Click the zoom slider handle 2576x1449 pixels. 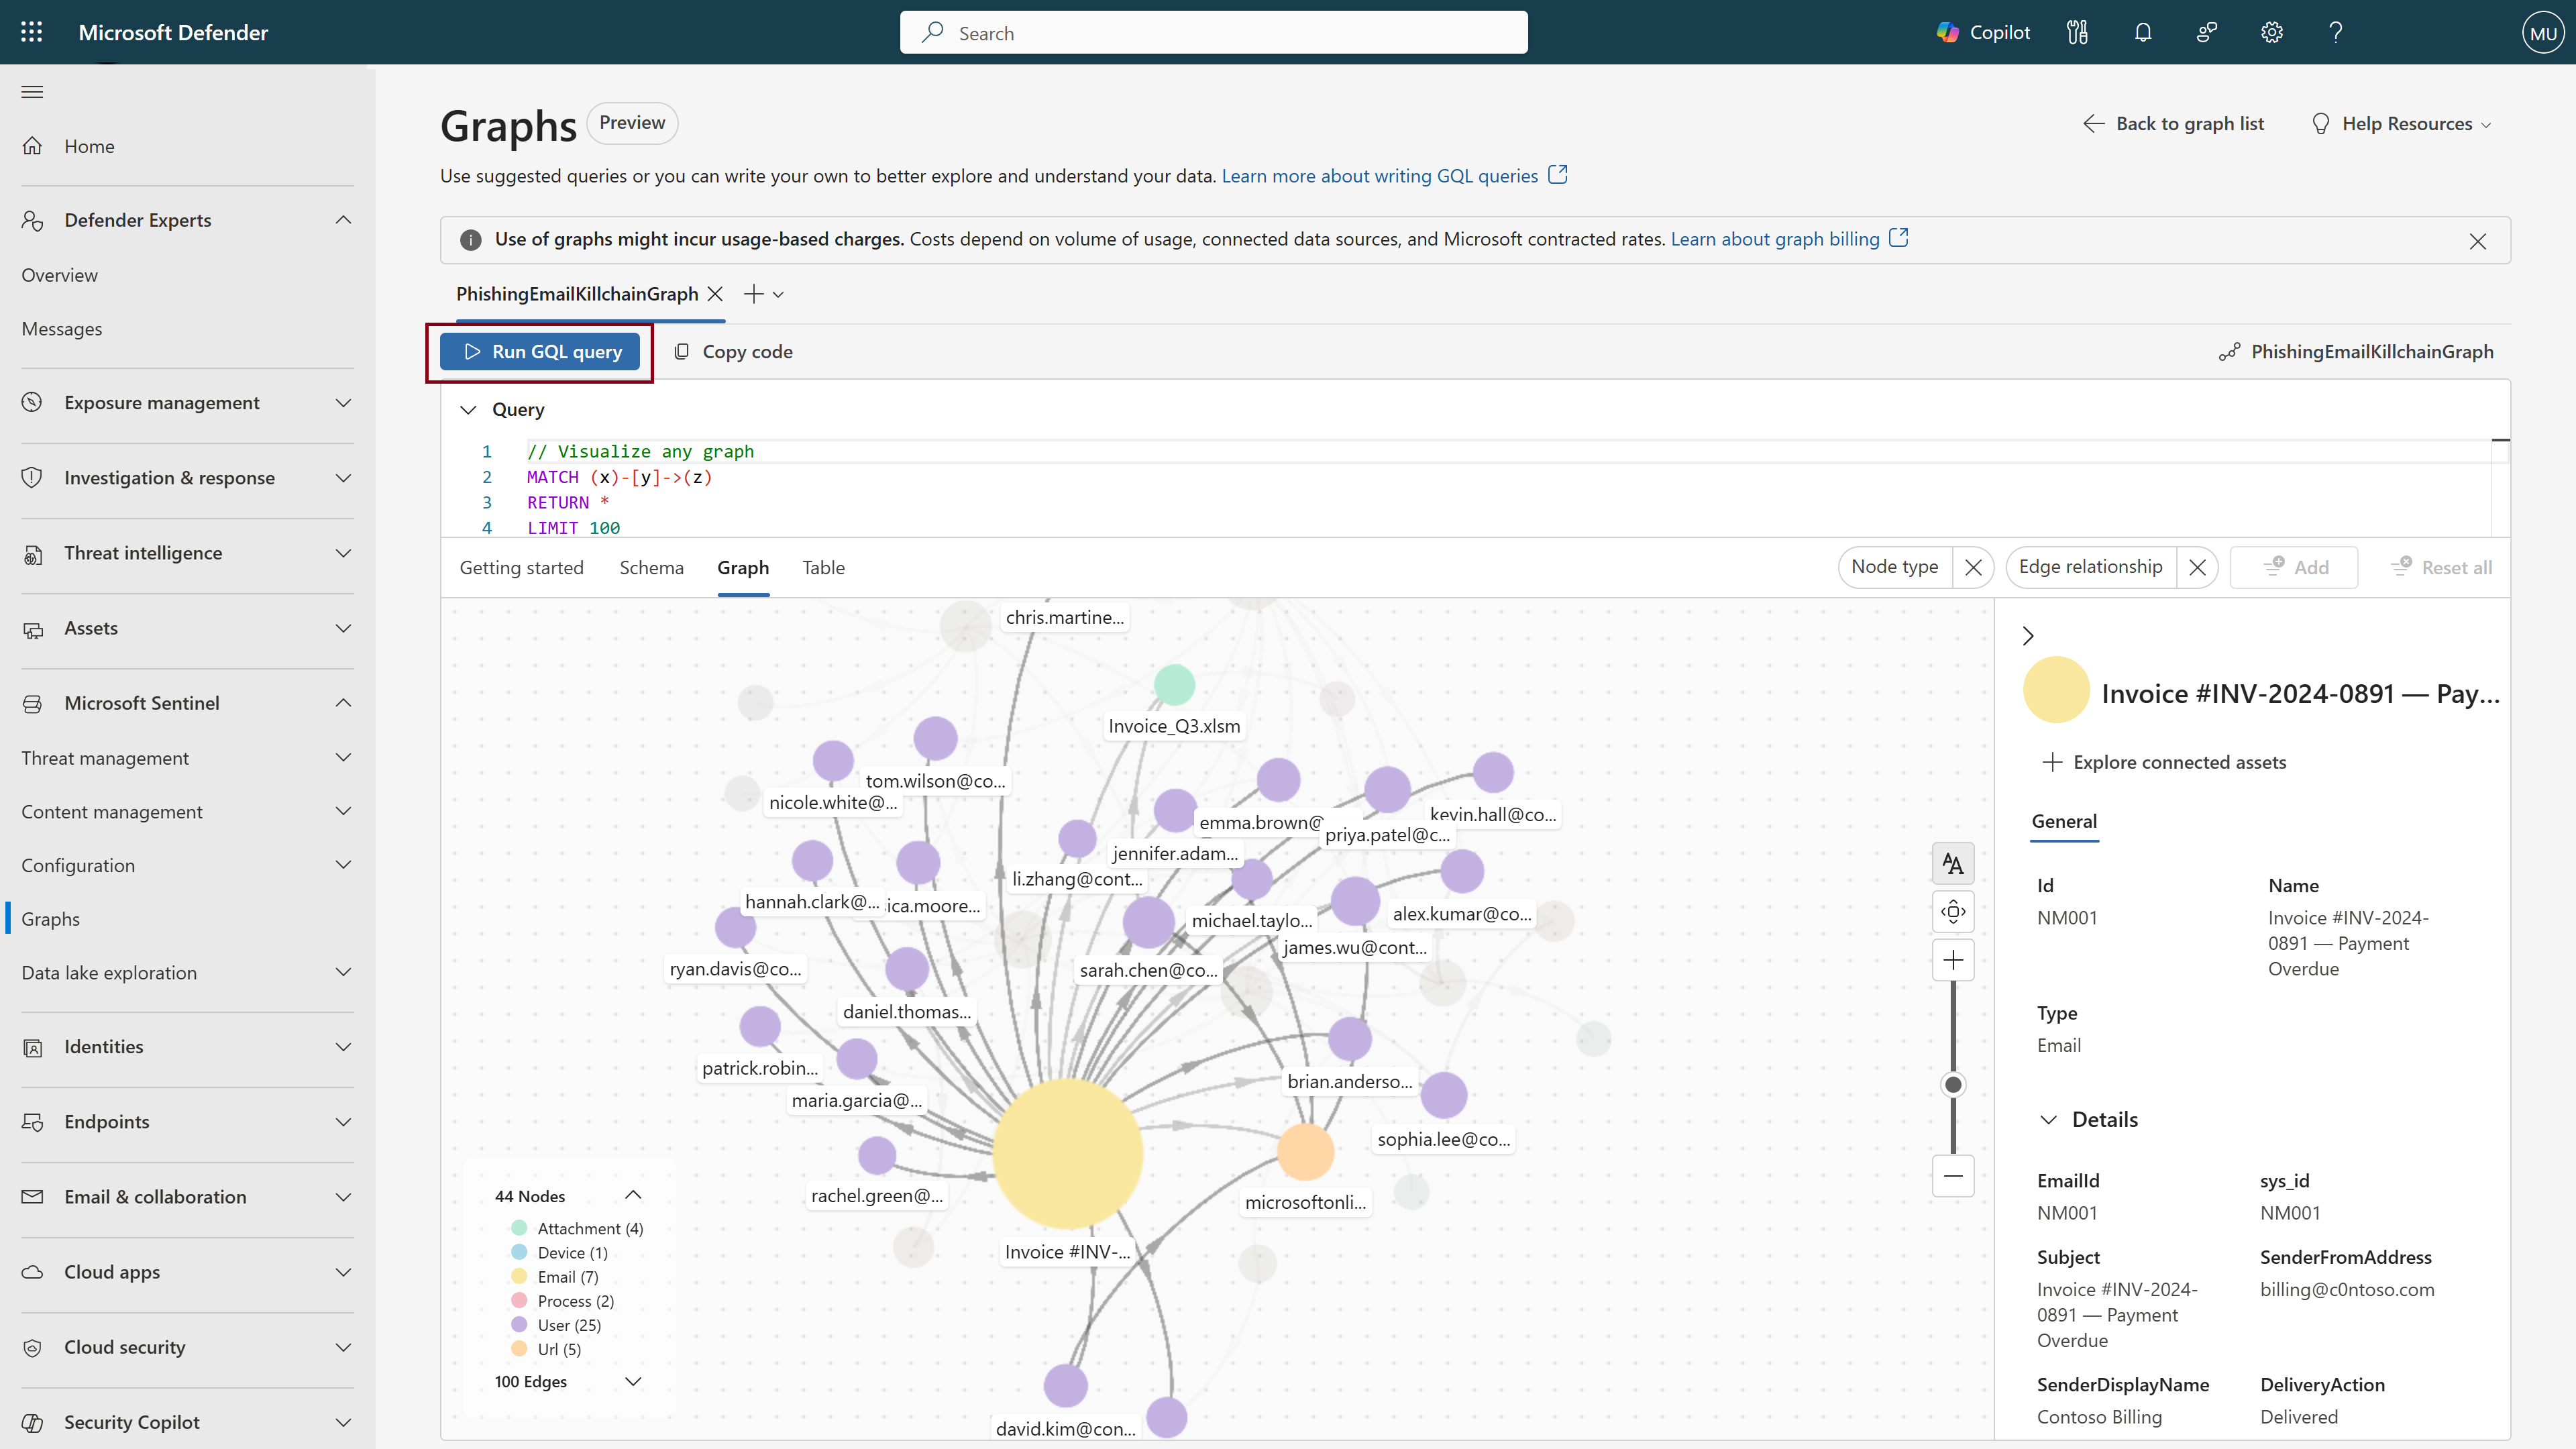click(1953, 1084)
